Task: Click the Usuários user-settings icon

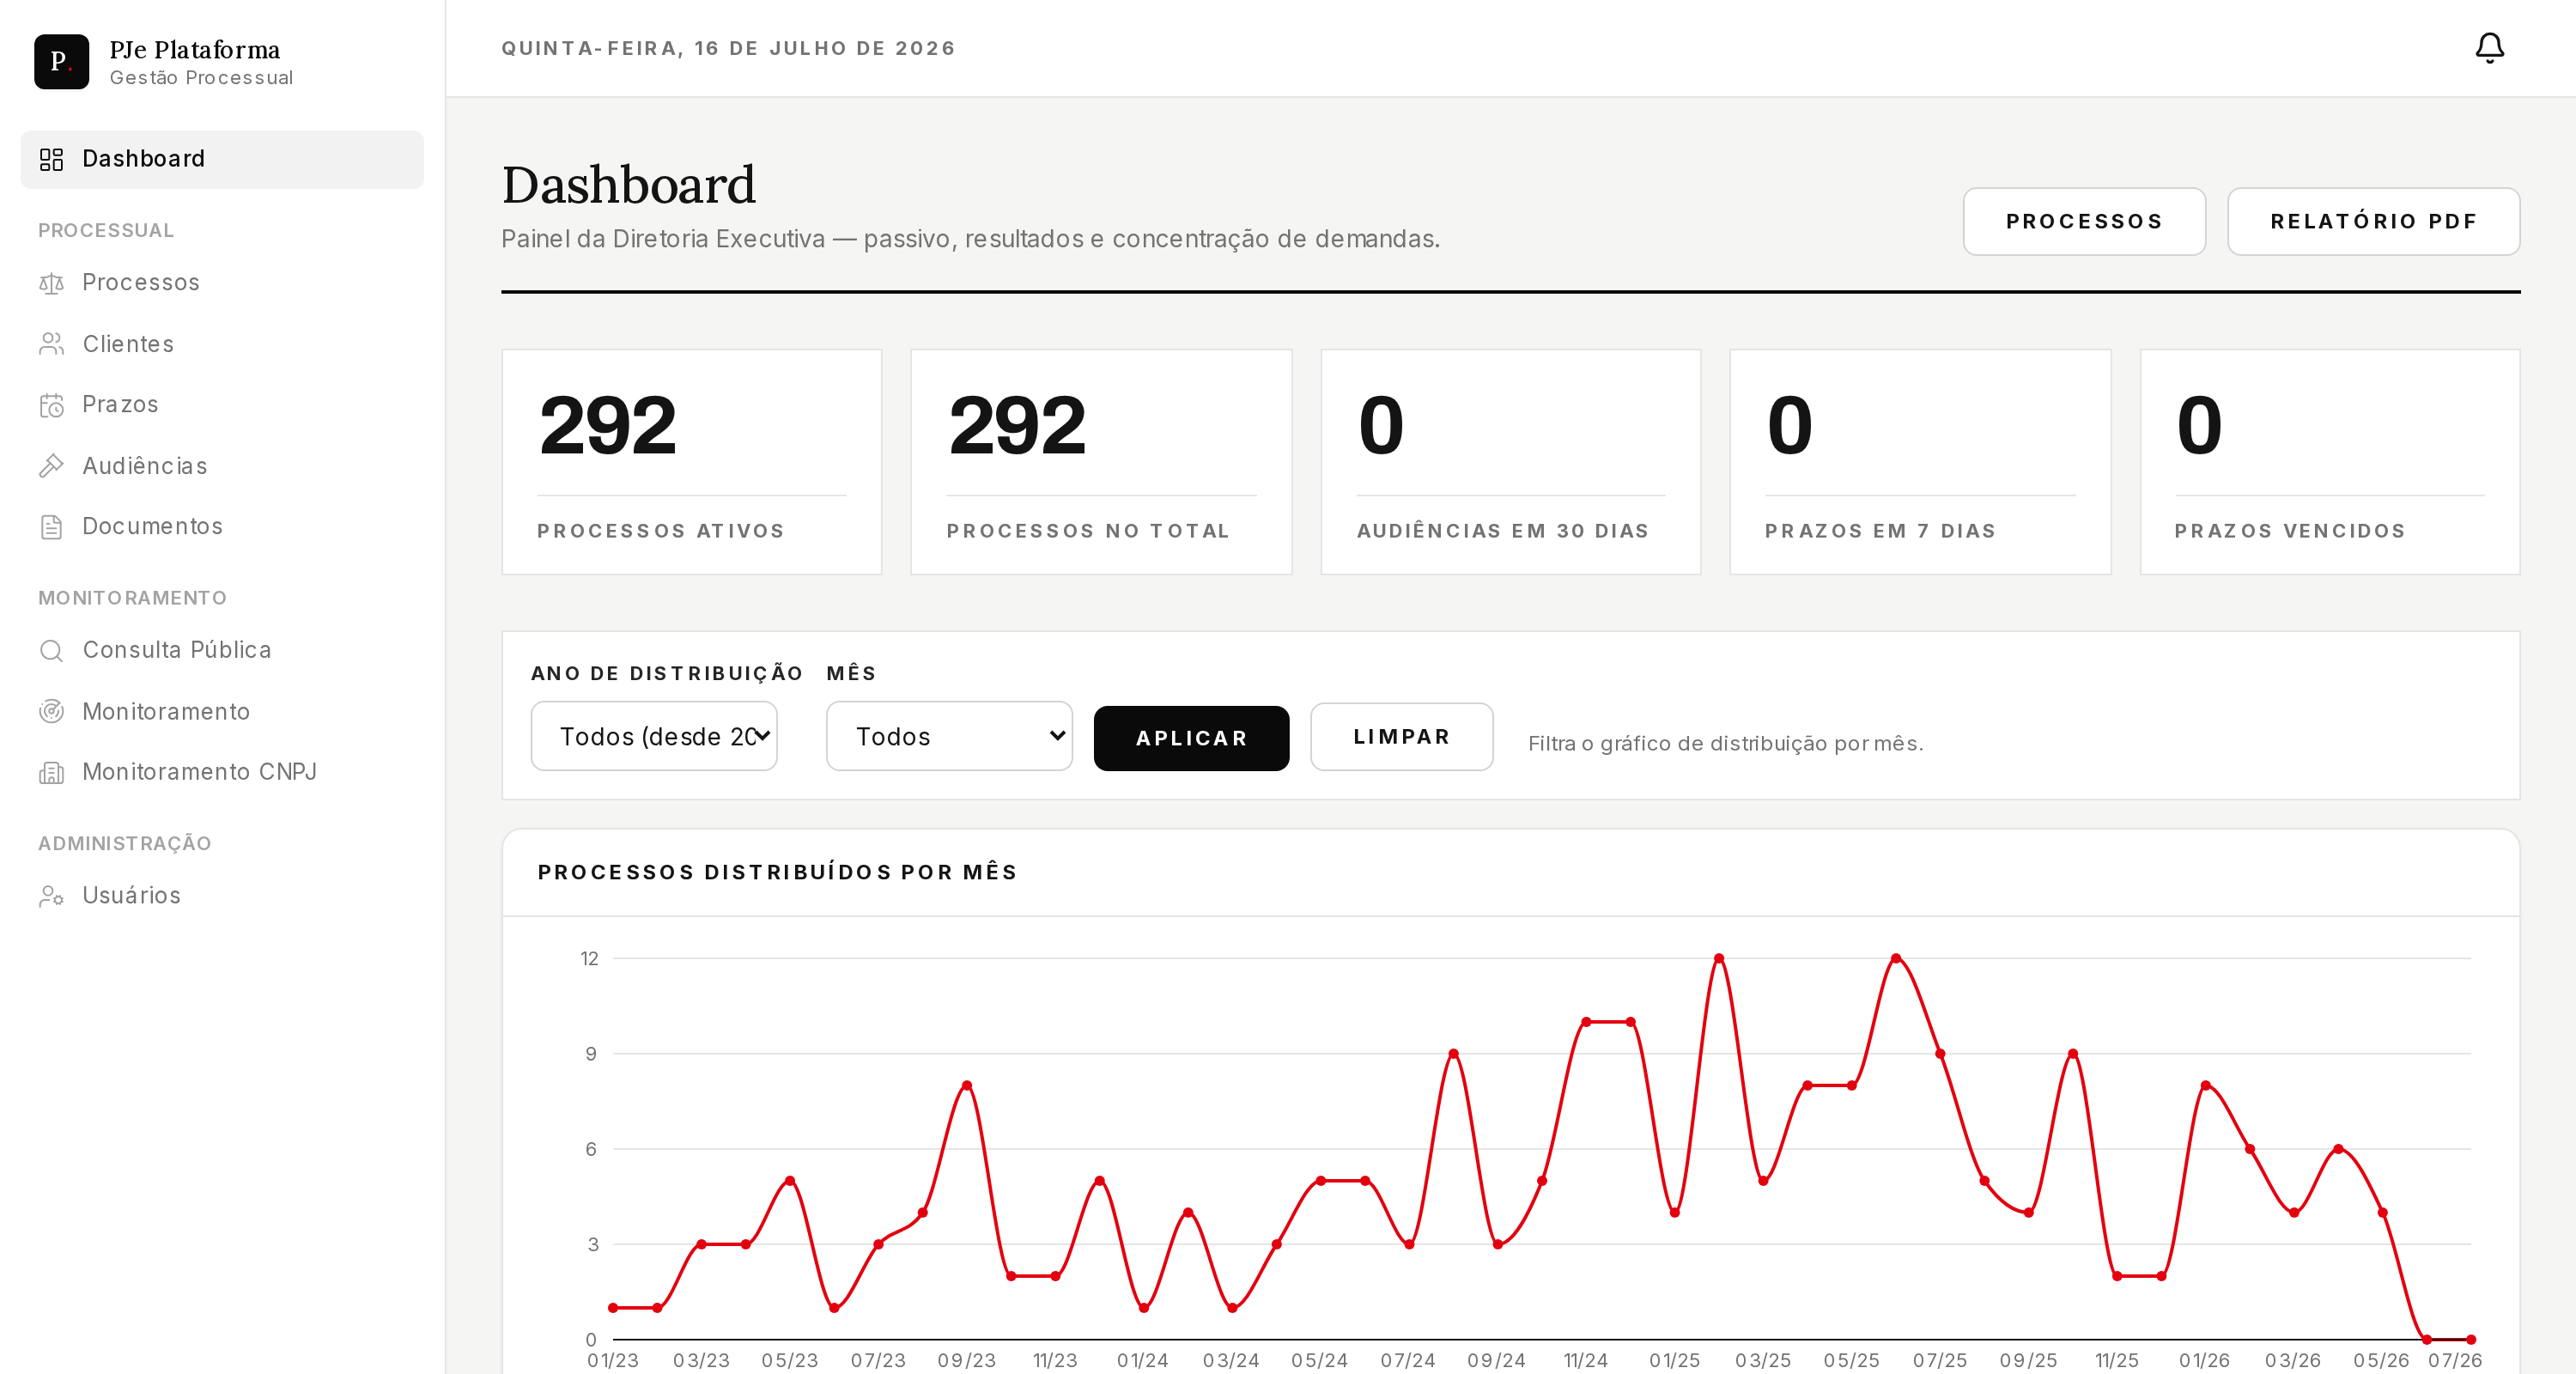Action: [x=51, y=896]
